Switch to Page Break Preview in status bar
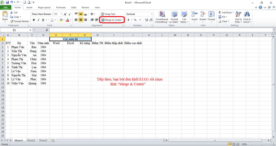Viewport: 276px width, 146px height. point(238,144)
